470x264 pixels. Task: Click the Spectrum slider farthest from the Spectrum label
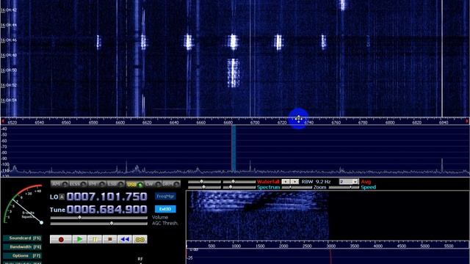pyautogui.click(x=204, y=187)
